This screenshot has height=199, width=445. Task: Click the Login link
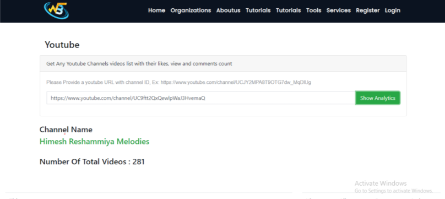click(393, 10)
